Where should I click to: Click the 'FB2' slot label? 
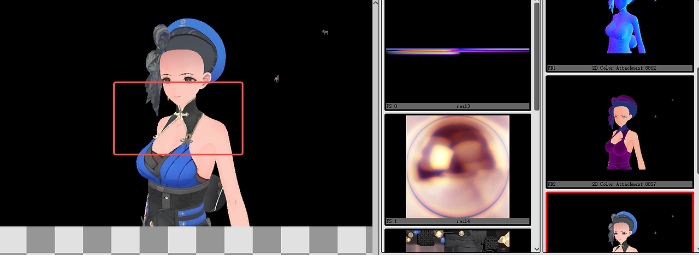click(x=552, y=184)
